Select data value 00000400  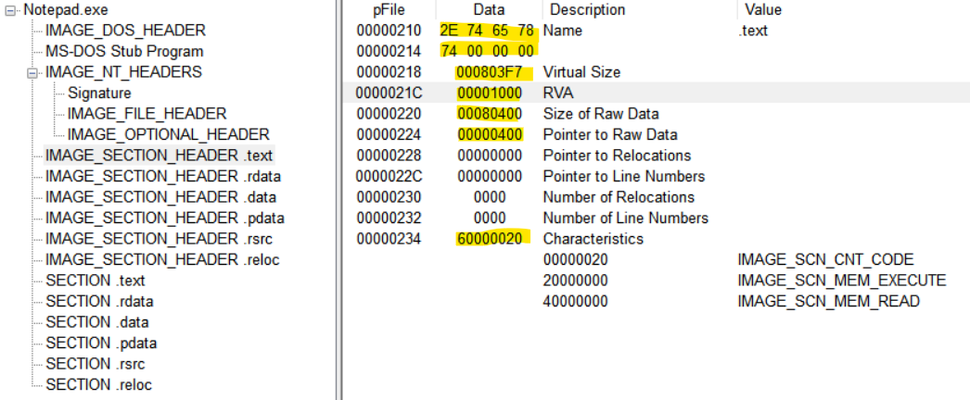pyautogui.click(x=490, y=134)
